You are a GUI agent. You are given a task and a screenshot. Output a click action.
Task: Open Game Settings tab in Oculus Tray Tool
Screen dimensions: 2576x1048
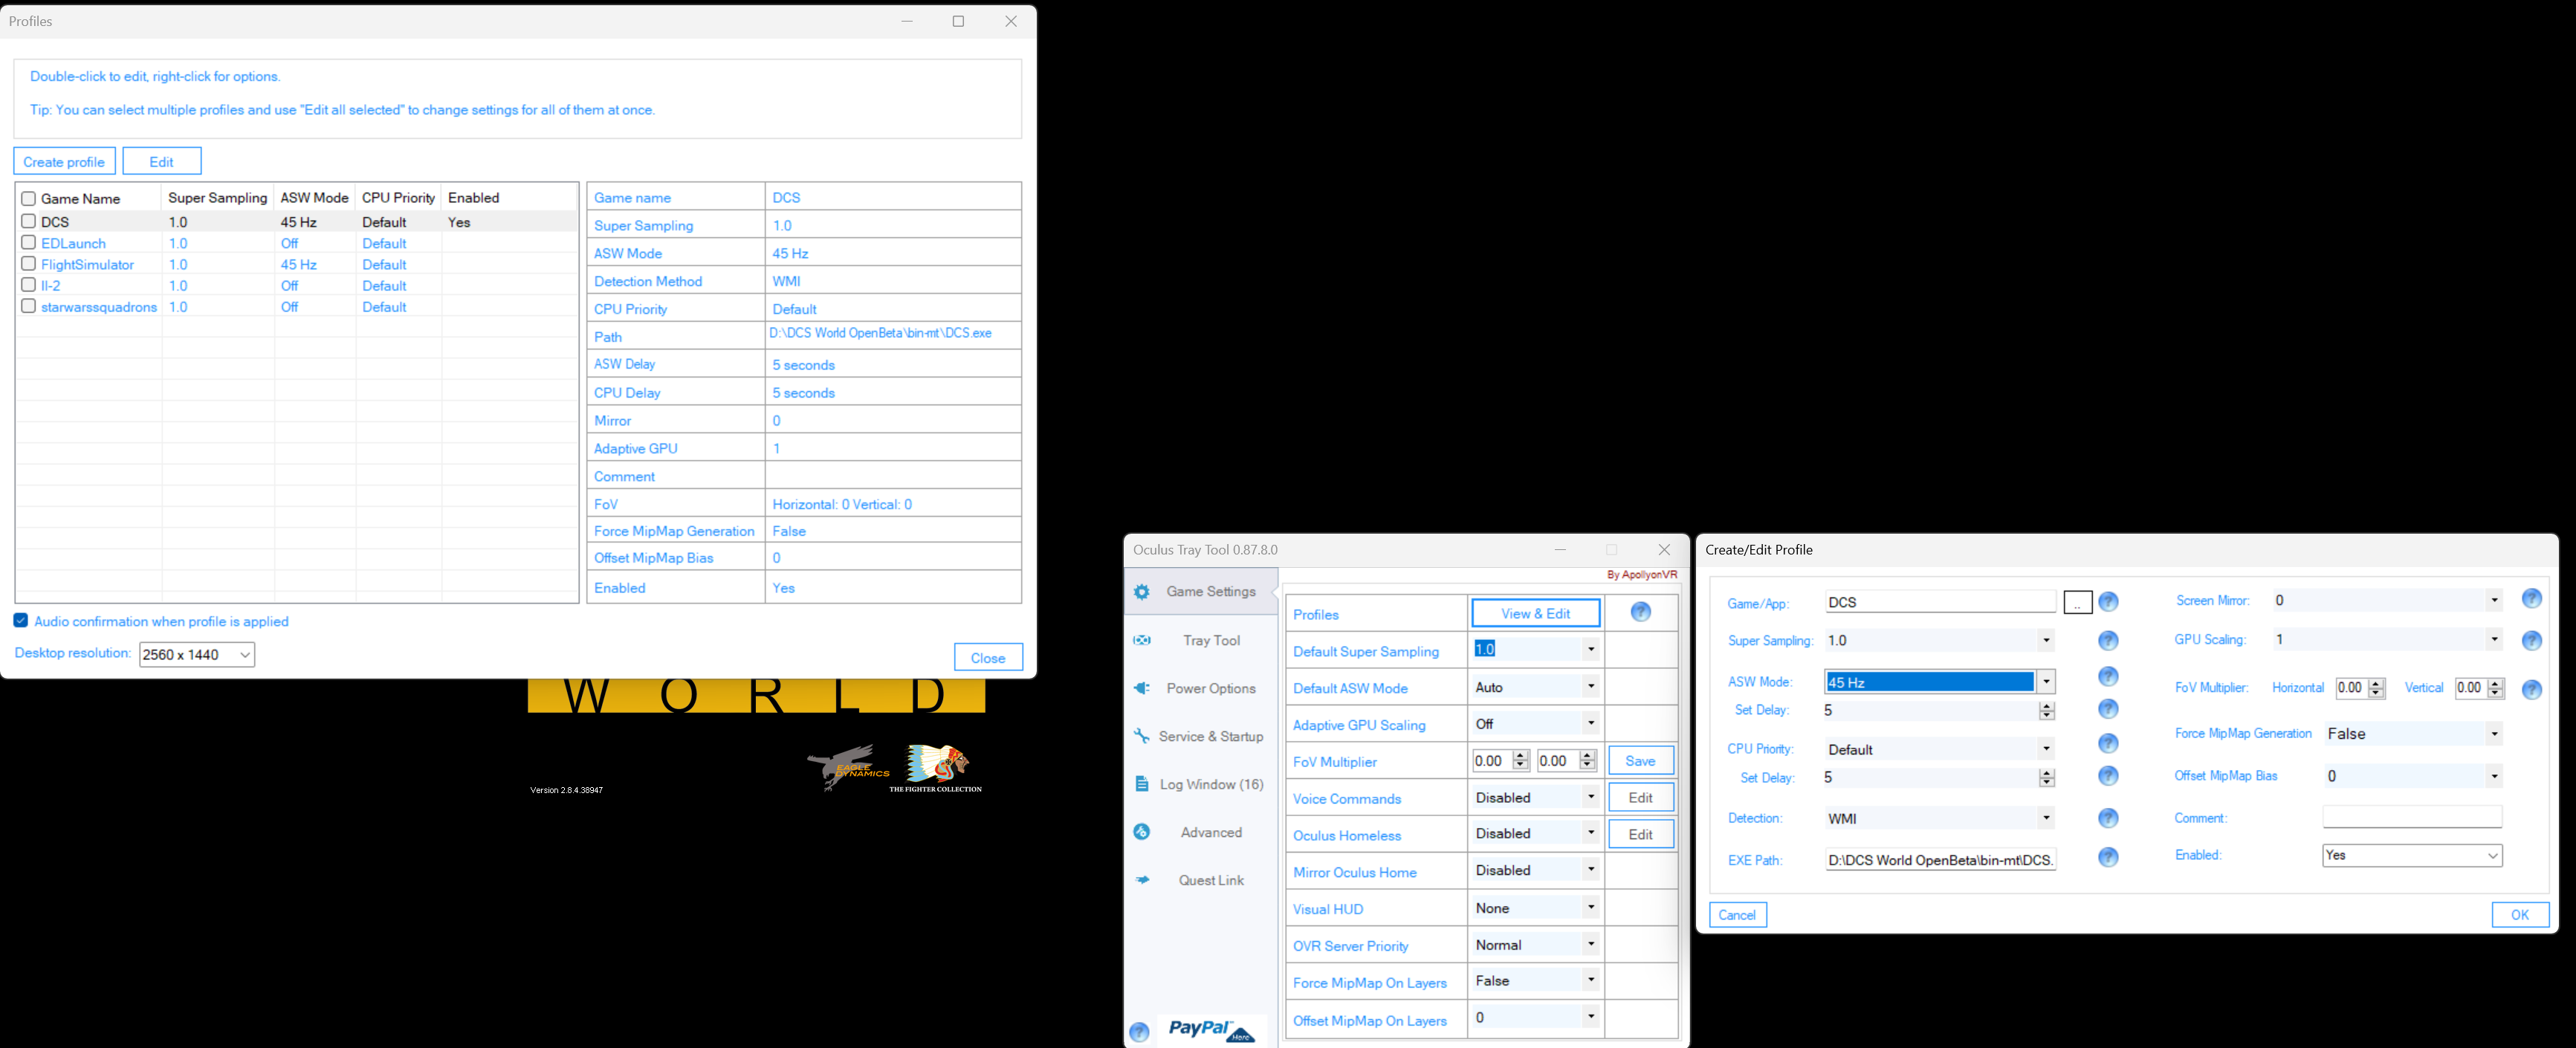(x=1201, y=592)
